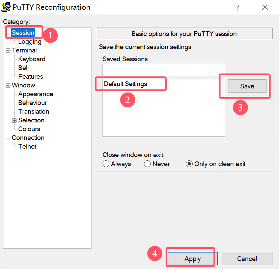Select the Keyboard category
This screenshot has width=279, height=269.
pyautogui.click(x=31, y=59)
